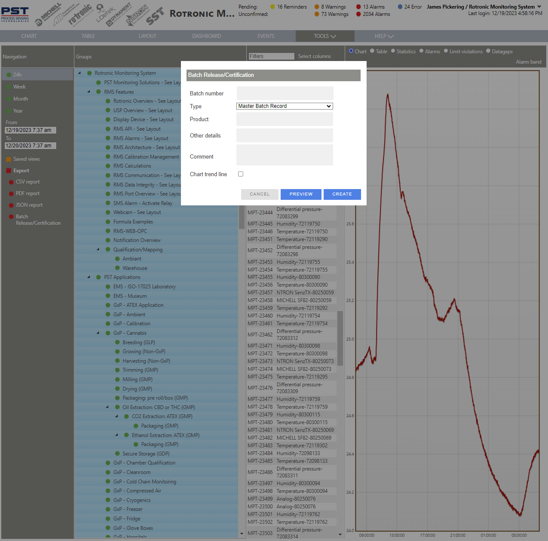Select the Statistics radio button
548x541 pixels.
point(393,51)
